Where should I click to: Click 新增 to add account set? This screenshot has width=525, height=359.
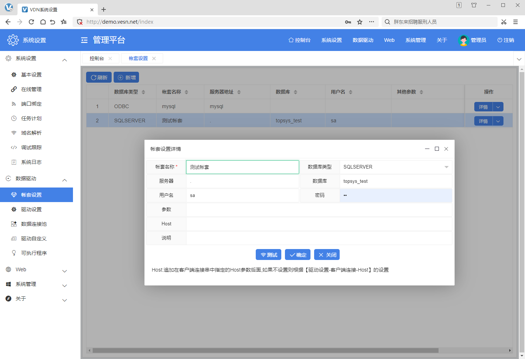click(x=126, y=78)
